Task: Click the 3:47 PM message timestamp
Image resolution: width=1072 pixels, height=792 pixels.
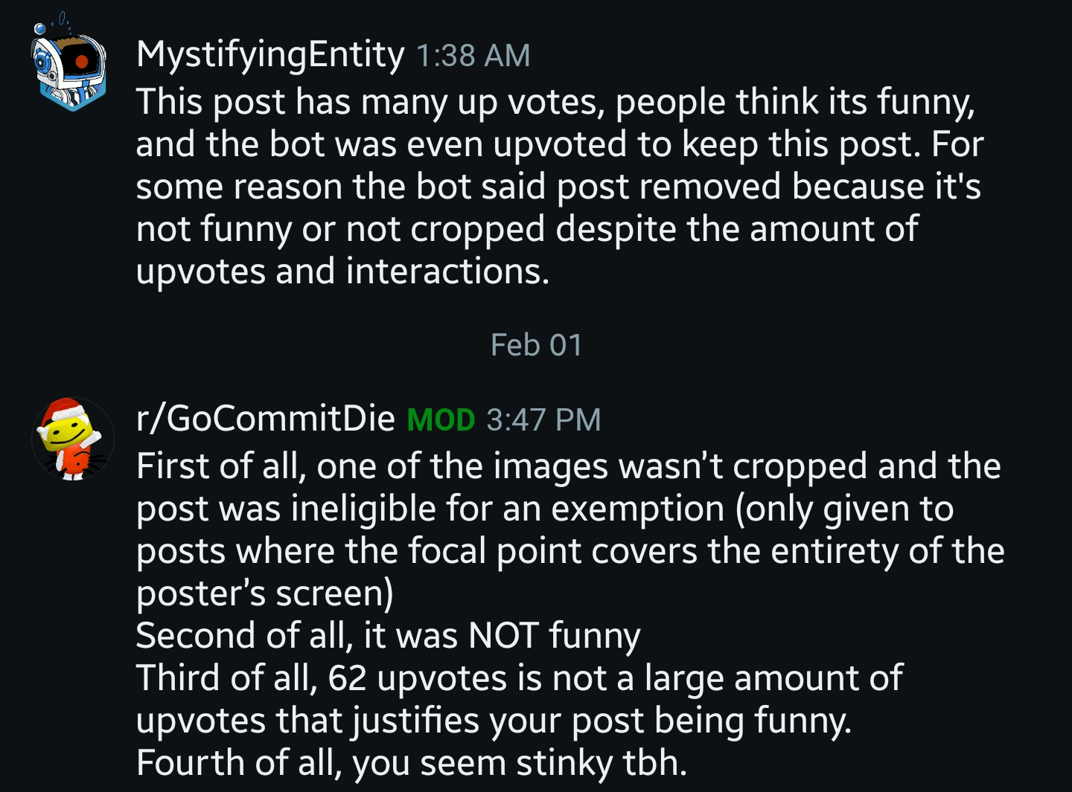Action: 543,420
